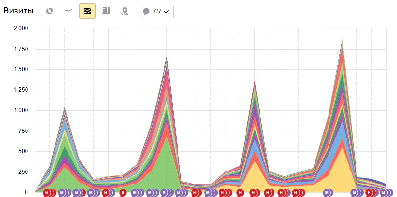Image resolution: width=397 pixels, height=197 pixels.
Task: Click the Визиты chart title
Action: 19,11
